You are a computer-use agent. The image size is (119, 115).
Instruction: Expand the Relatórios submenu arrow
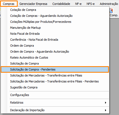(106, 103)
